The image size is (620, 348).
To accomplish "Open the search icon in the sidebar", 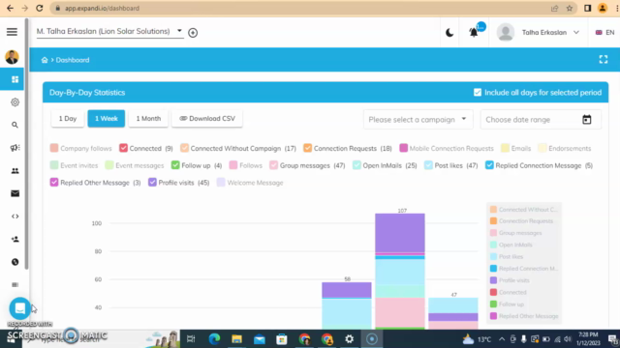I will [x=15, y=125].
